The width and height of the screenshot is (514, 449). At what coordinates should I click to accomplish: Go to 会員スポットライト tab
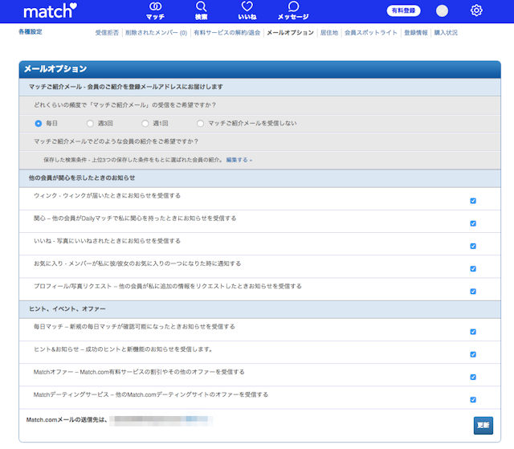[x=370, y=33]
